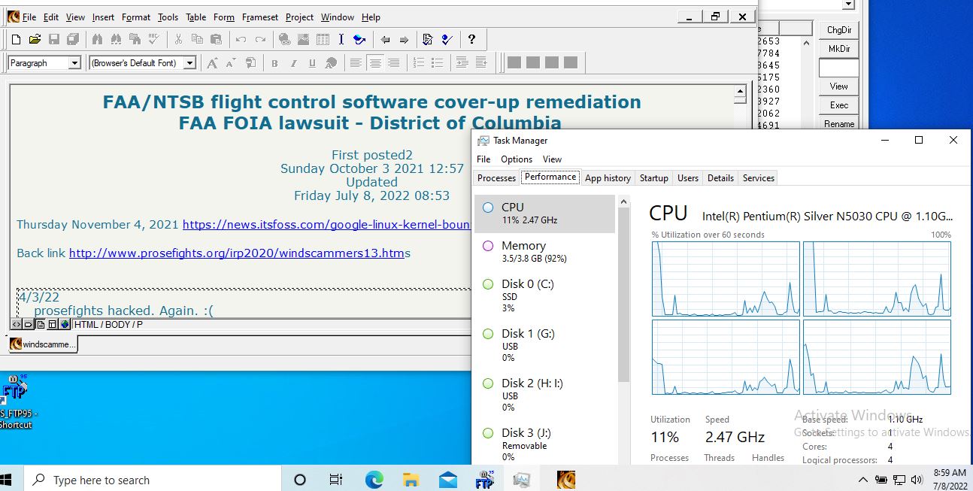Select Disk 2 (H: I:) performance item

tap(545, 395)
